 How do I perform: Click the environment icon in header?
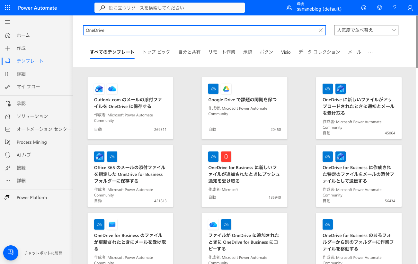[x=289, y=8]
